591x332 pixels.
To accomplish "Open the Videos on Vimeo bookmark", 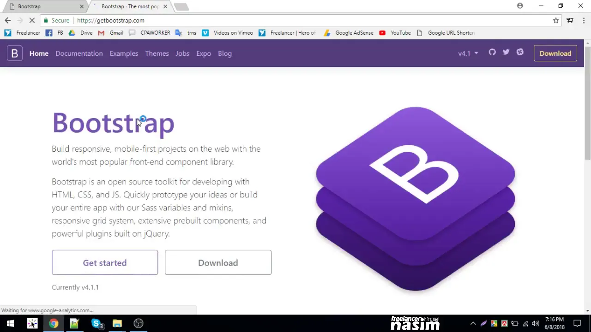I will pos(228,33).
